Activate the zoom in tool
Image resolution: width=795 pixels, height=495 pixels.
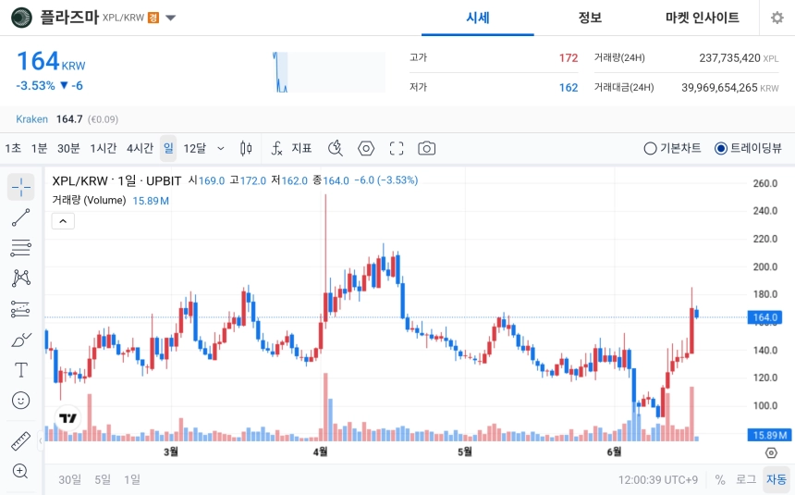coord(20,471)
